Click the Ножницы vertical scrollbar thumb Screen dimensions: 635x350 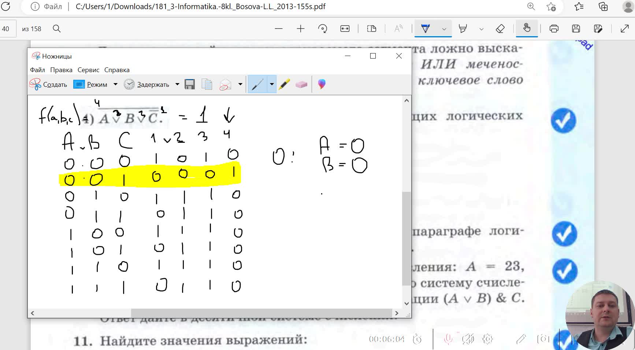[x=406, y=238]
